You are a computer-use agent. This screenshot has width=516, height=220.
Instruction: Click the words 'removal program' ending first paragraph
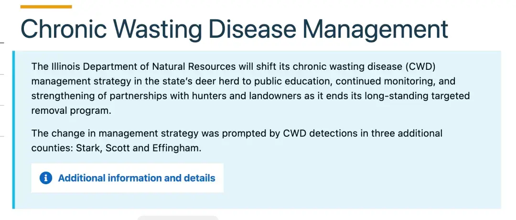(x=71, y=111)
